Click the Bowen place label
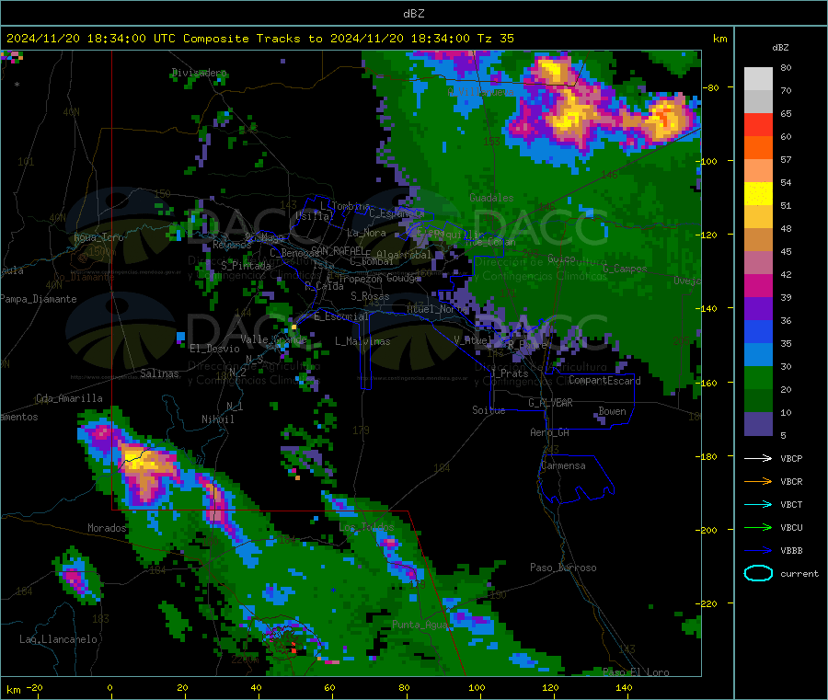 pos(612,410)
